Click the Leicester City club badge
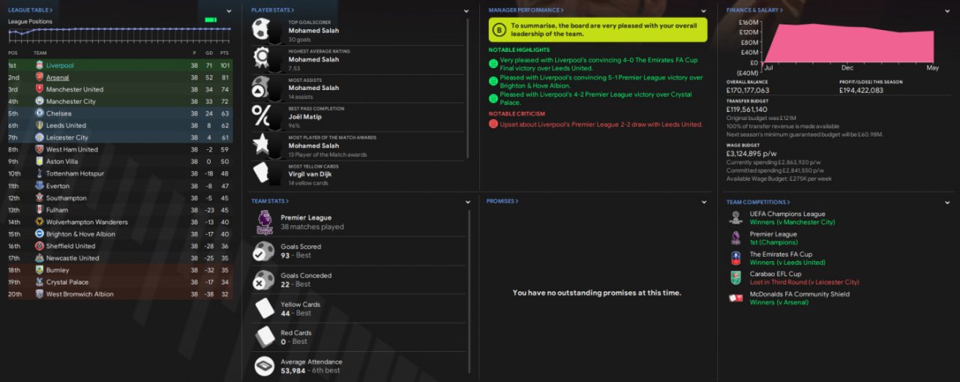 pyautogui.click(x=39, y=137)
